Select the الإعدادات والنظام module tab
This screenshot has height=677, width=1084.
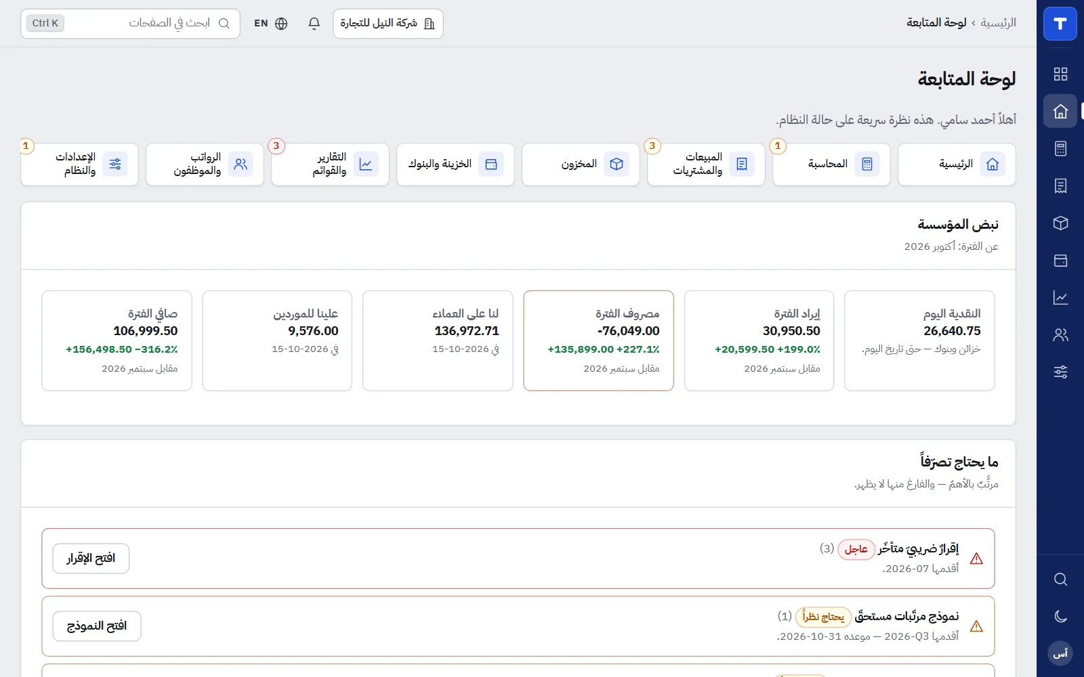tap(79, 164)
